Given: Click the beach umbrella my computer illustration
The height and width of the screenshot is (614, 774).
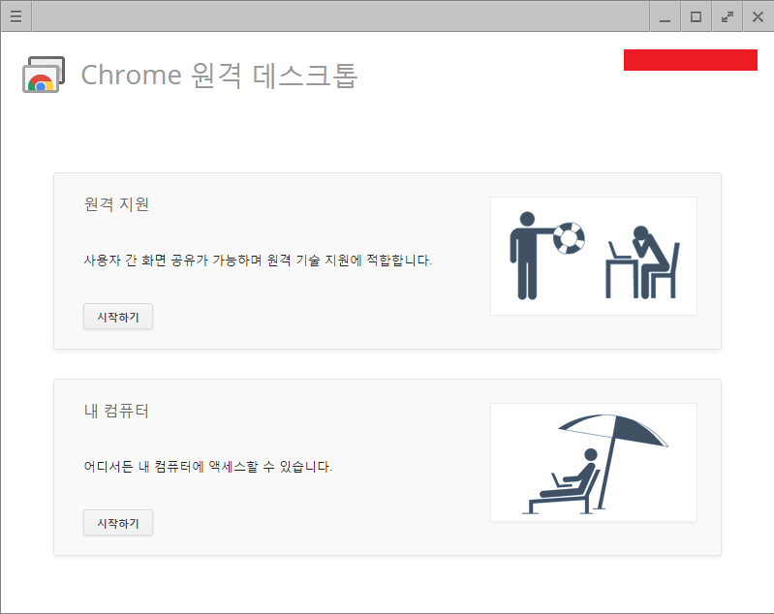Looking at the screenshot, I should click(593, 463).
